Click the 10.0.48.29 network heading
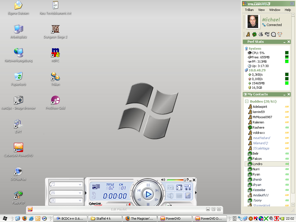The image size is (296, 222). (x=257, y=70)
